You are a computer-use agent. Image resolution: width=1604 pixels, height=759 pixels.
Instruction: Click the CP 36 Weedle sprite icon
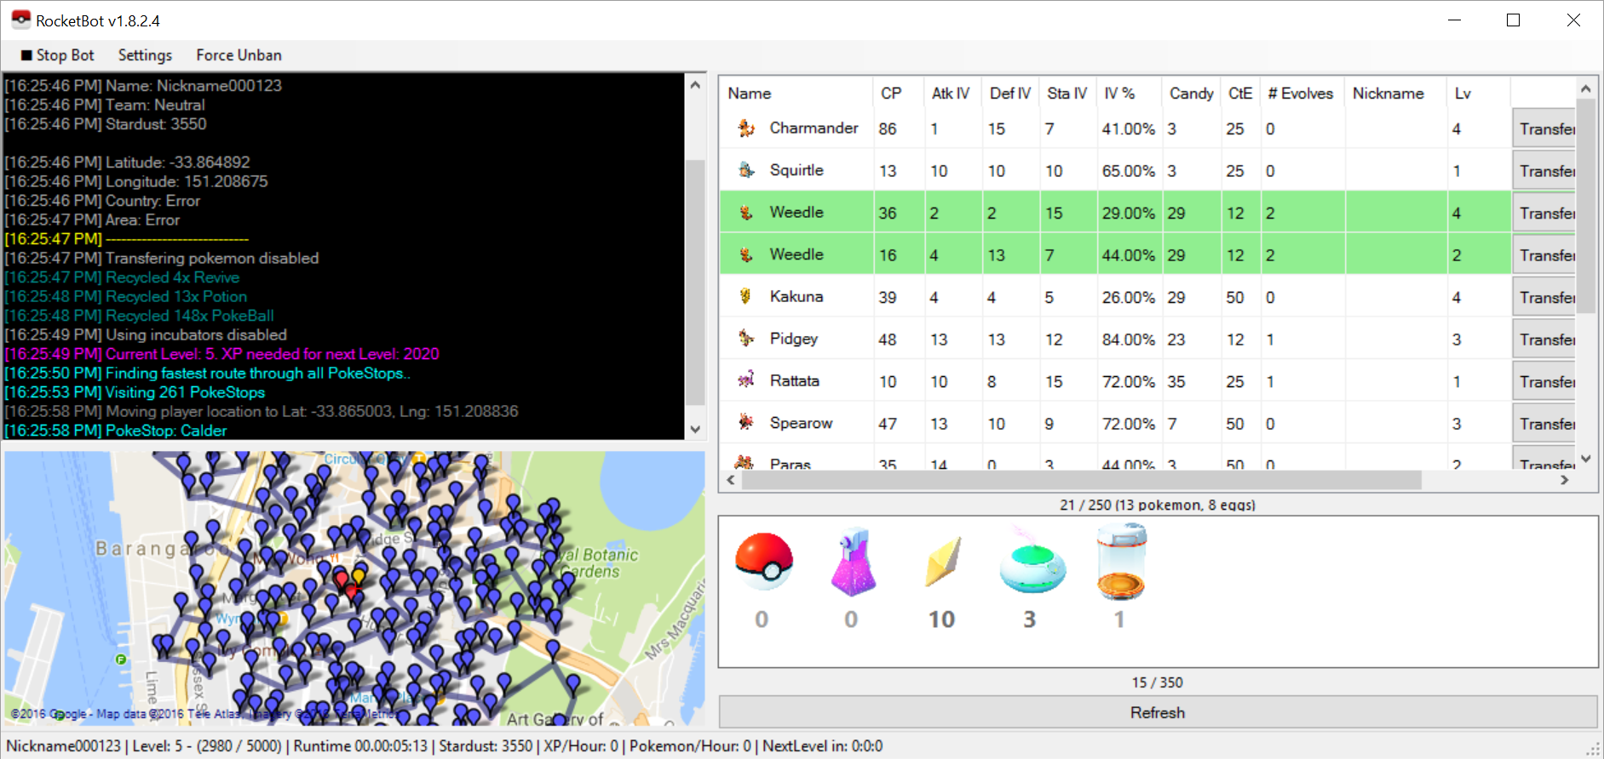coord(746,213)
